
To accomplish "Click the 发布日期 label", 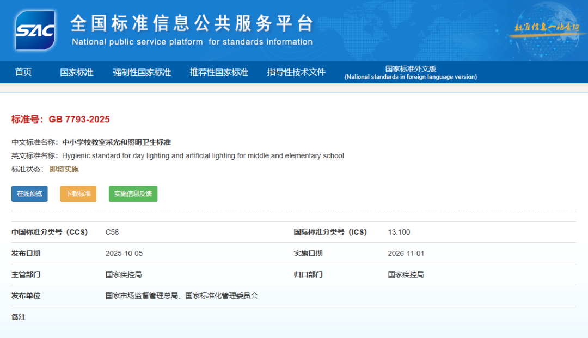I will click(26, 253).
